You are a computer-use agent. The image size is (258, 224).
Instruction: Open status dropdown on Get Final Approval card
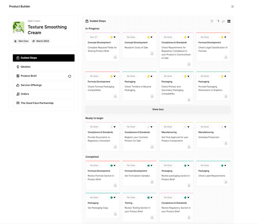(187, 127)
